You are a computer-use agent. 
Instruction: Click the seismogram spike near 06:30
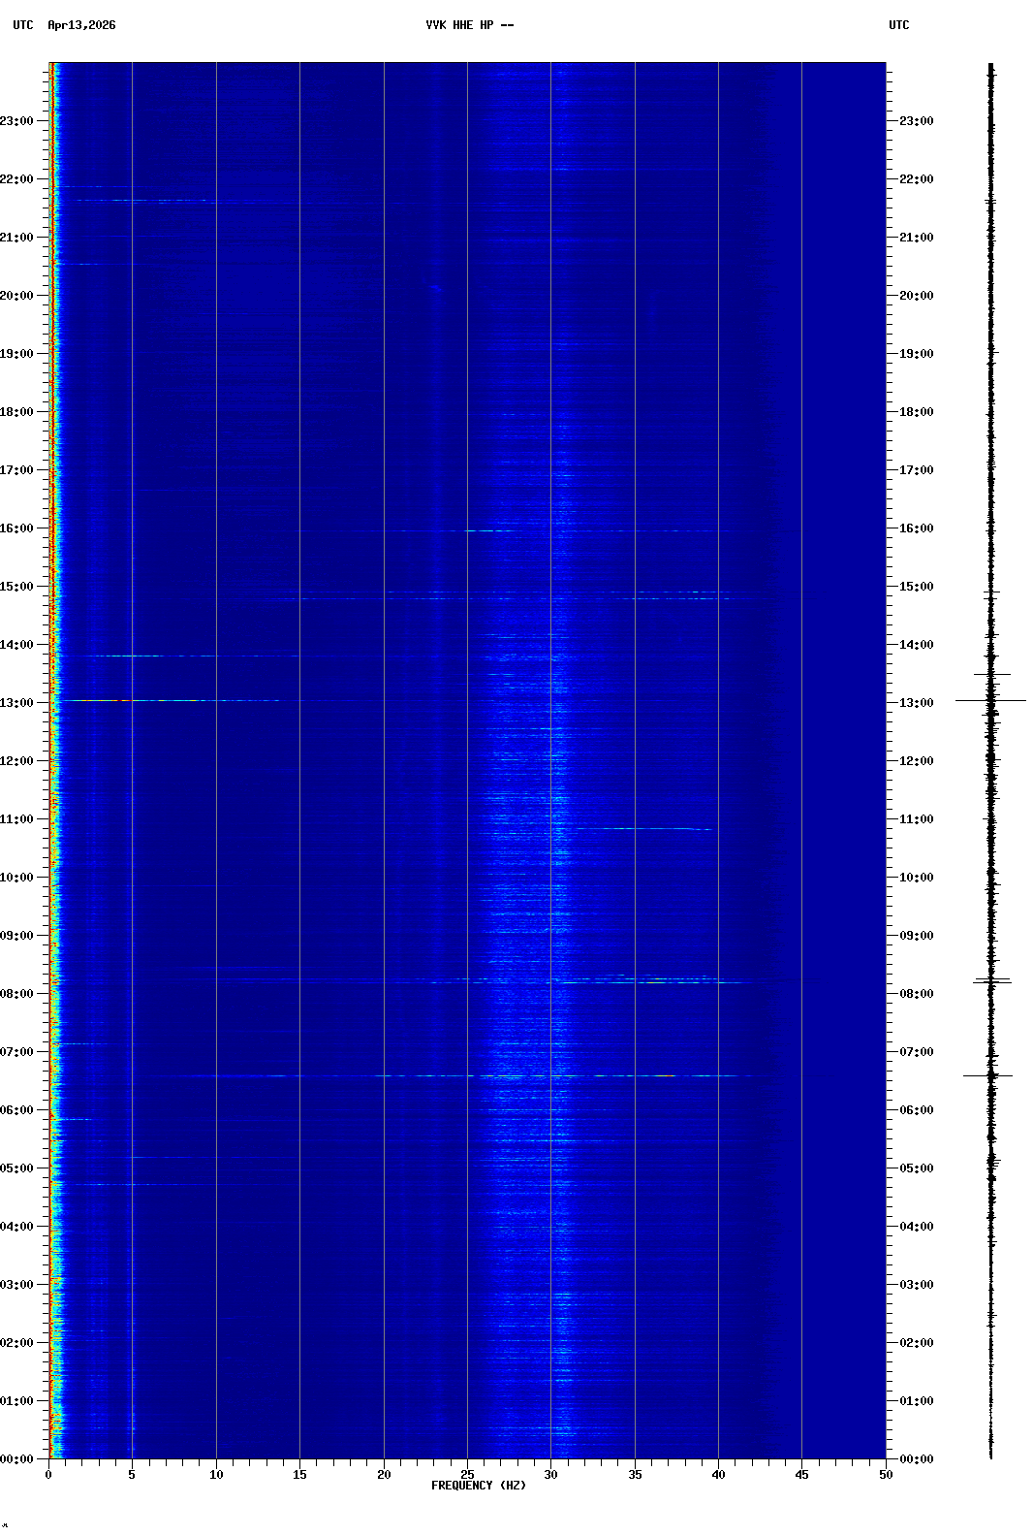[x=988, y=1075]
